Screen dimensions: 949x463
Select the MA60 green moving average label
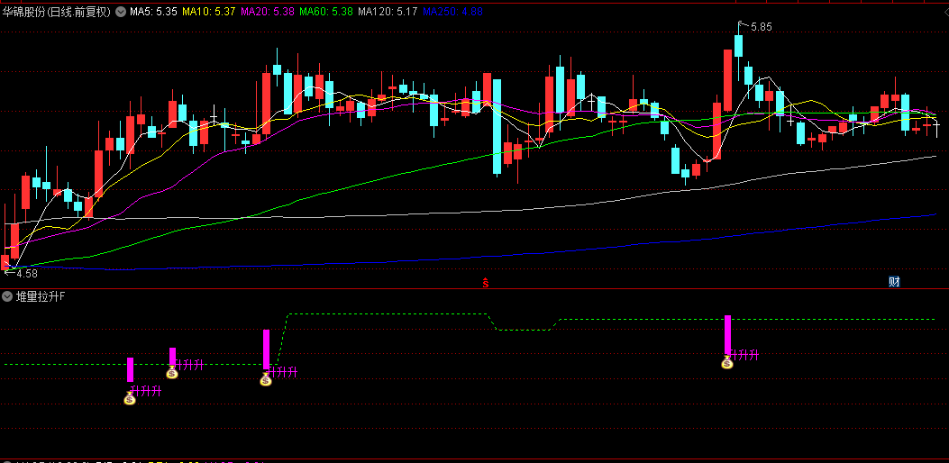(325, 12)
